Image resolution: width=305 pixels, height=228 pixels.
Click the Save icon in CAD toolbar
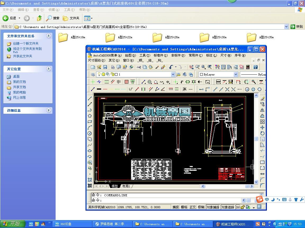[x=105, y=67]
